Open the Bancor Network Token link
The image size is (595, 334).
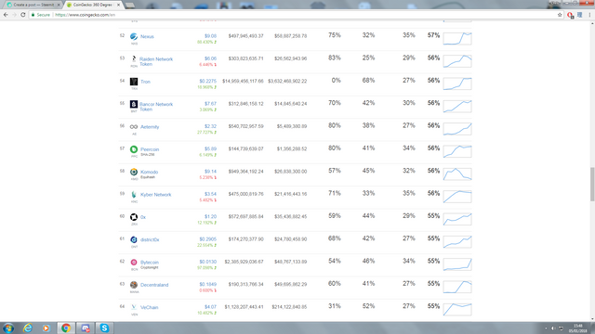[156, 107]
